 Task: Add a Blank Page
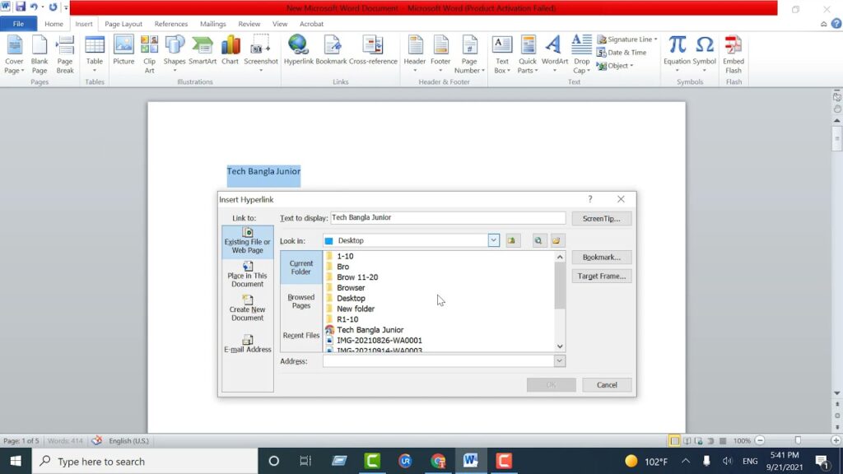[40, 54]
